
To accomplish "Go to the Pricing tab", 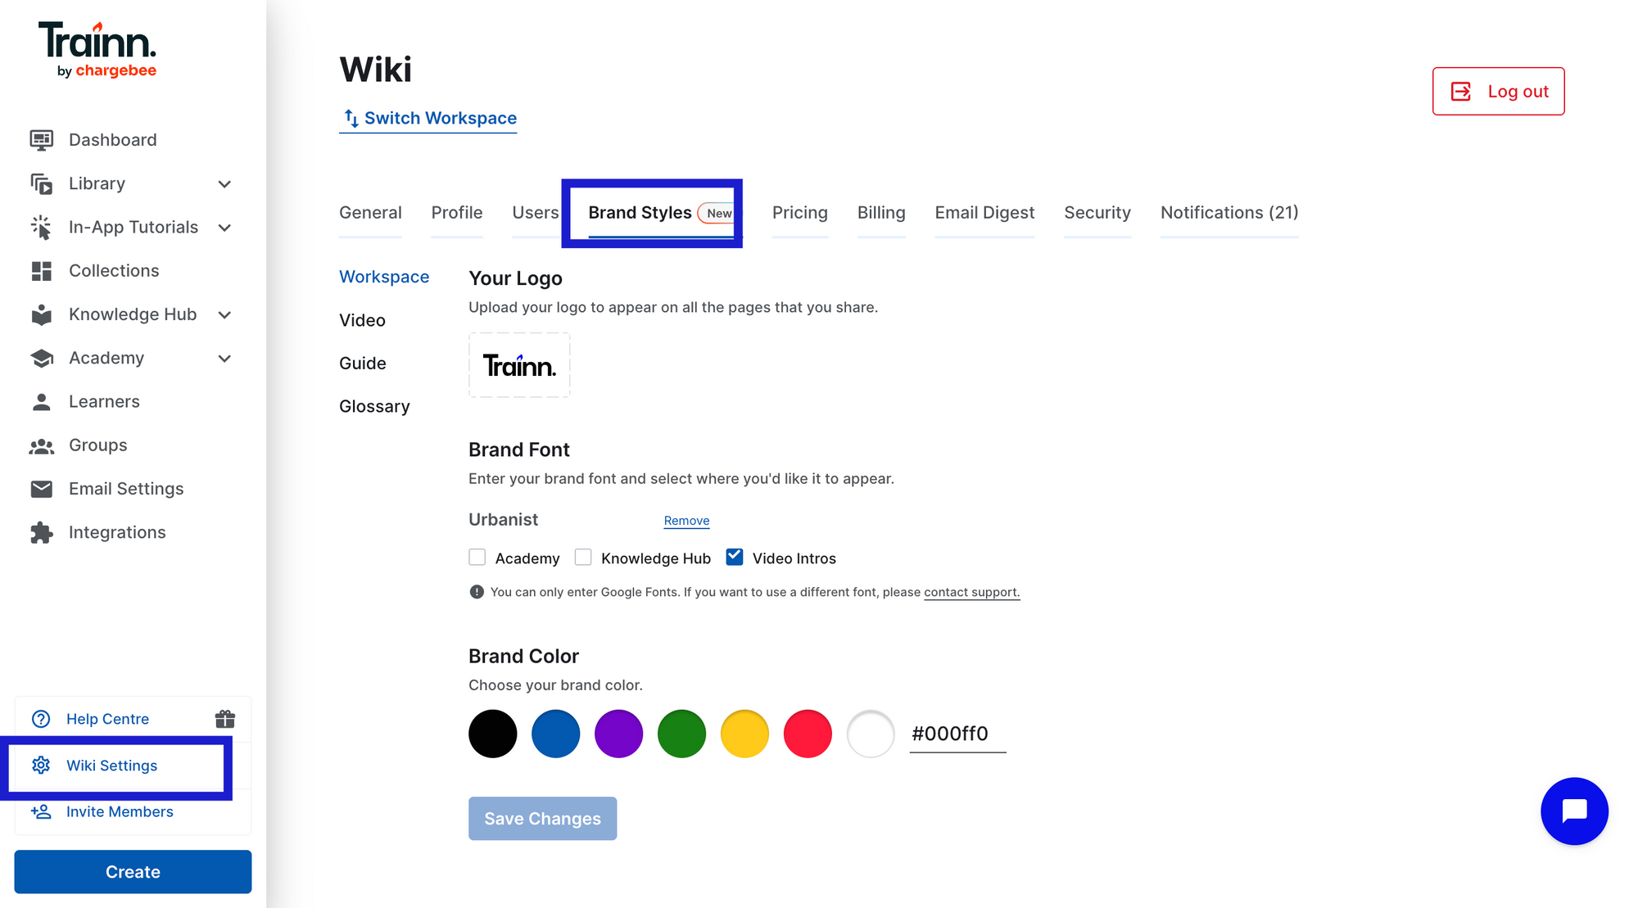I will pos(800,213).
